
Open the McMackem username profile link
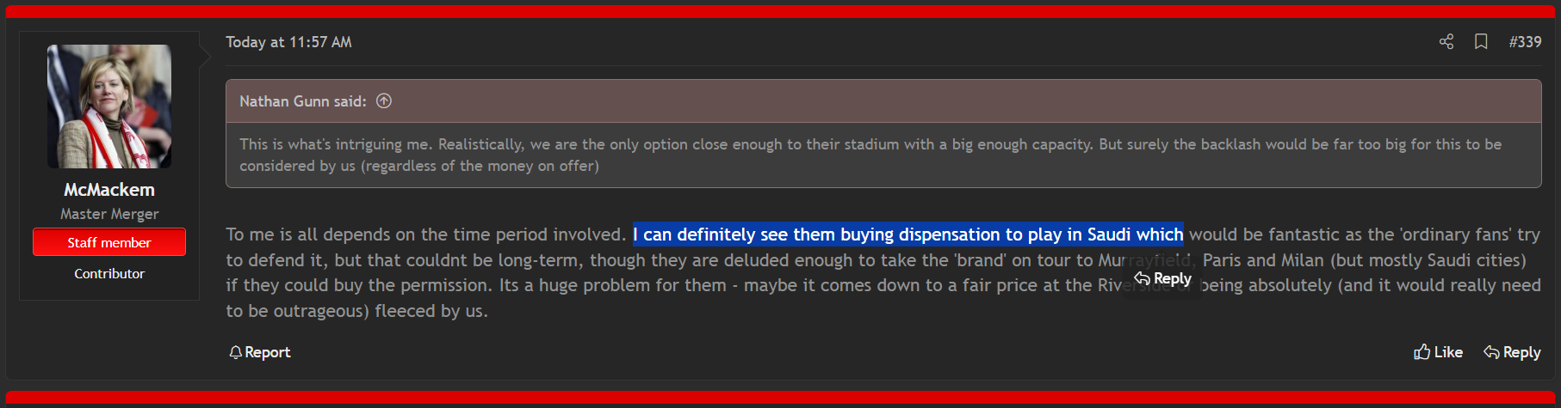[109, 190]
